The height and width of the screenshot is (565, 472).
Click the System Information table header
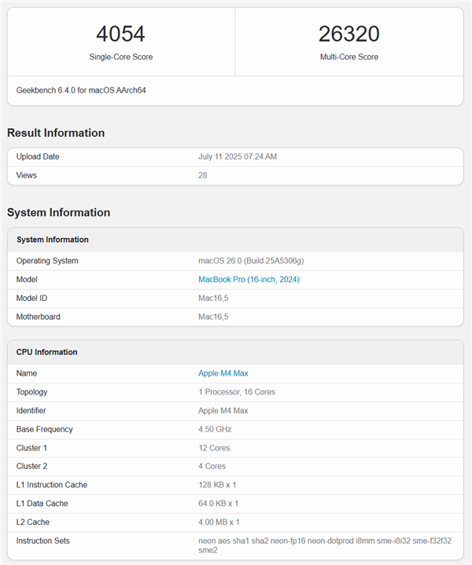tap(53, 240)
